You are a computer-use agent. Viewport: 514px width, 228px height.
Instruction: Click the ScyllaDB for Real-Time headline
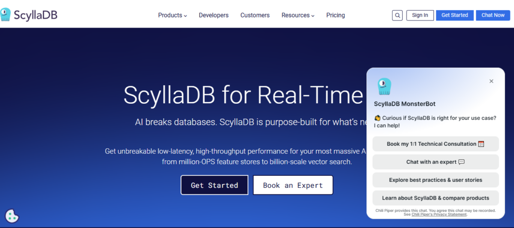click(244, 95)
